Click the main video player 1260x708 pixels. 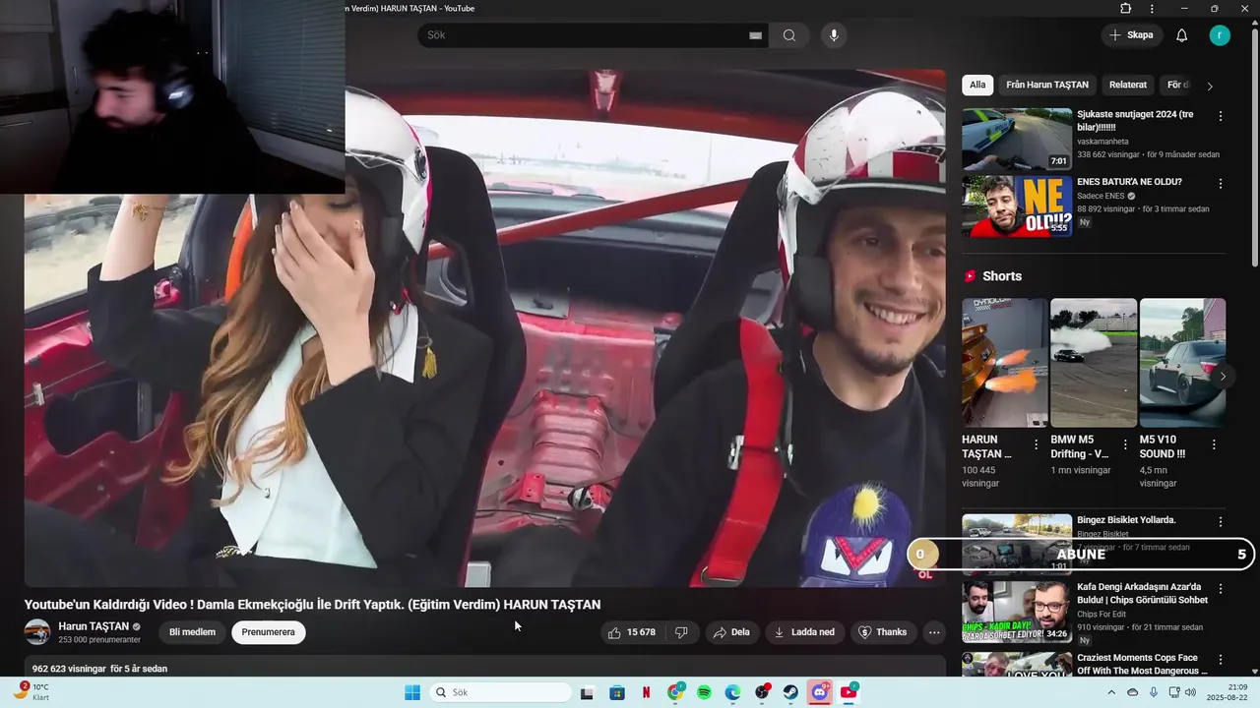point(485,328)
